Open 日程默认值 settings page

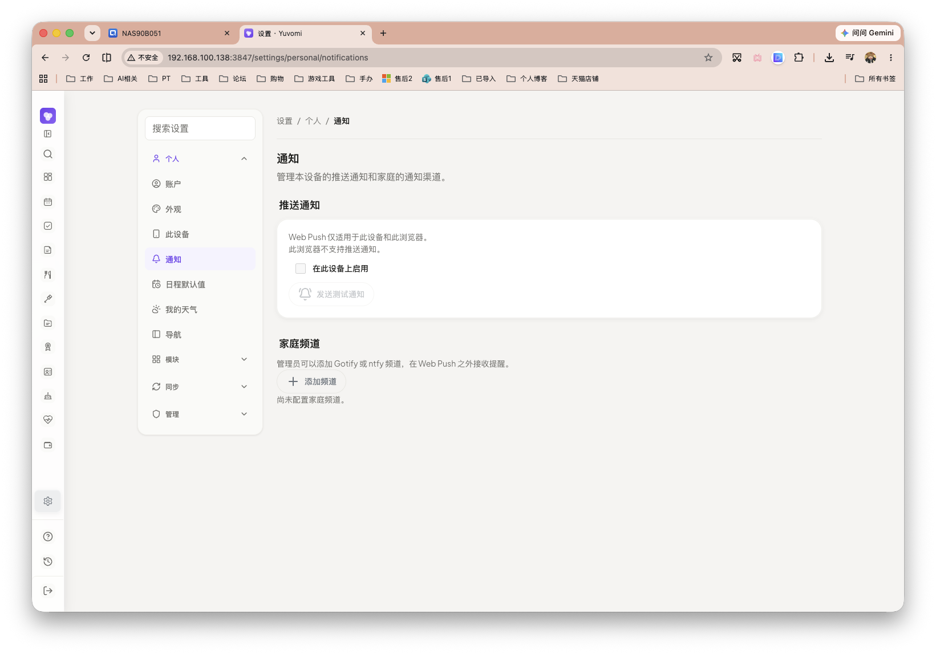(x=200, y=285)
